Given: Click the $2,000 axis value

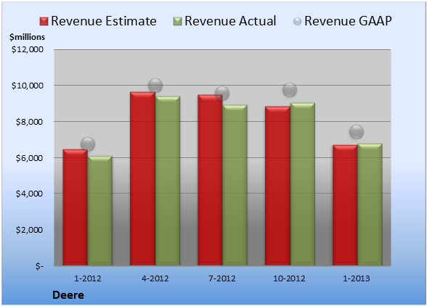Looking at the screenshot, I should [29, 230].
